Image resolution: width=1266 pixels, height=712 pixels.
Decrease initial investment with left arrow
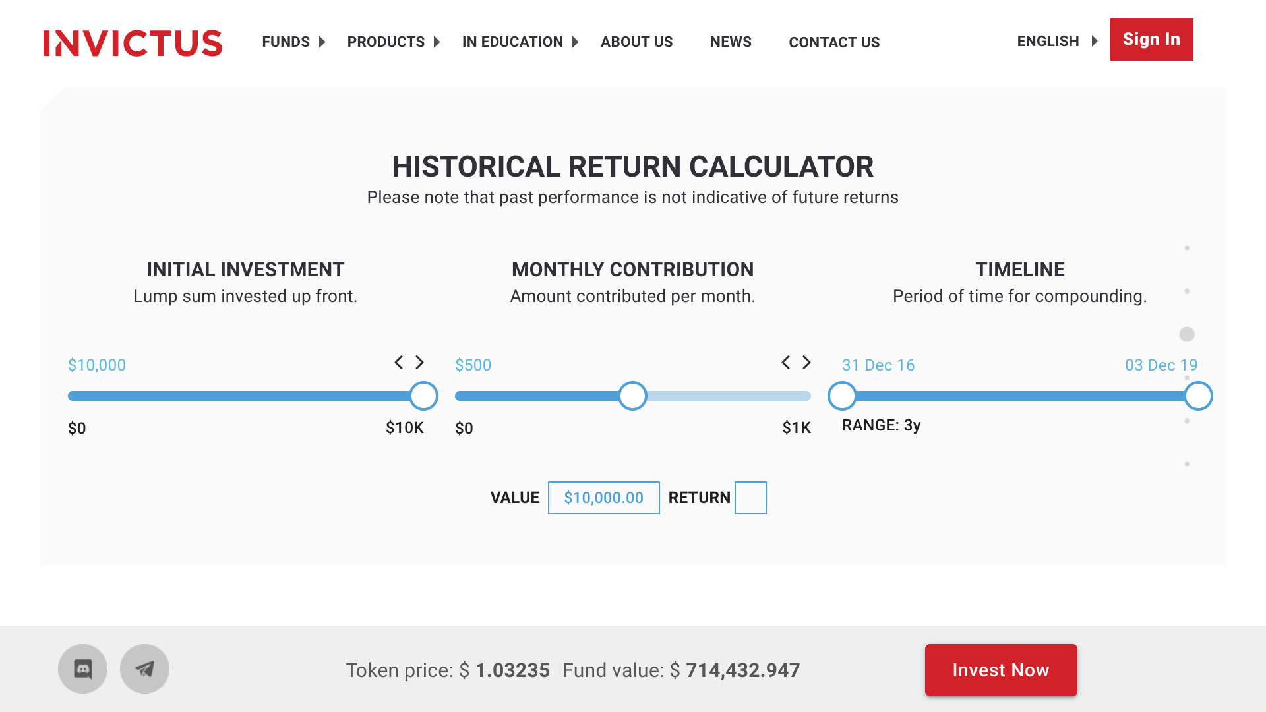tap(398, 362)
